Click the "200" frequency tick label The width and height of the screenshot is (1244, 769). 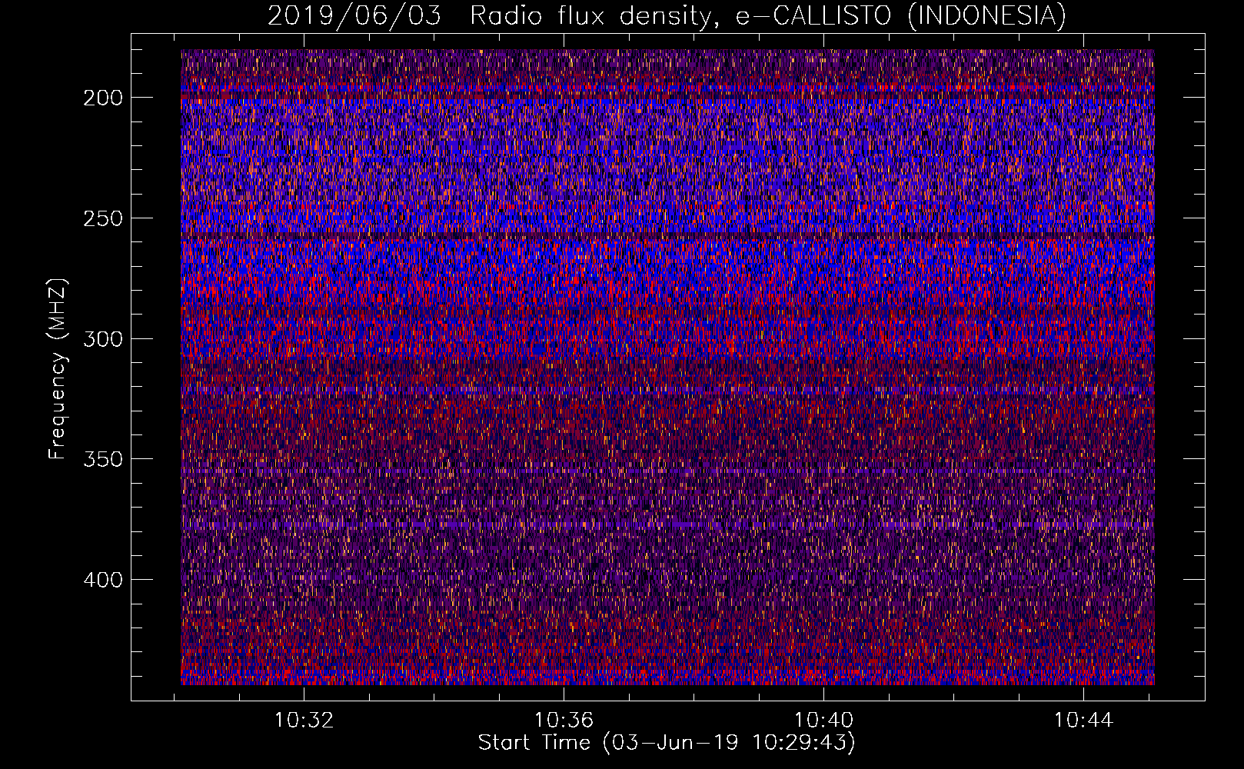coord(102,98)
